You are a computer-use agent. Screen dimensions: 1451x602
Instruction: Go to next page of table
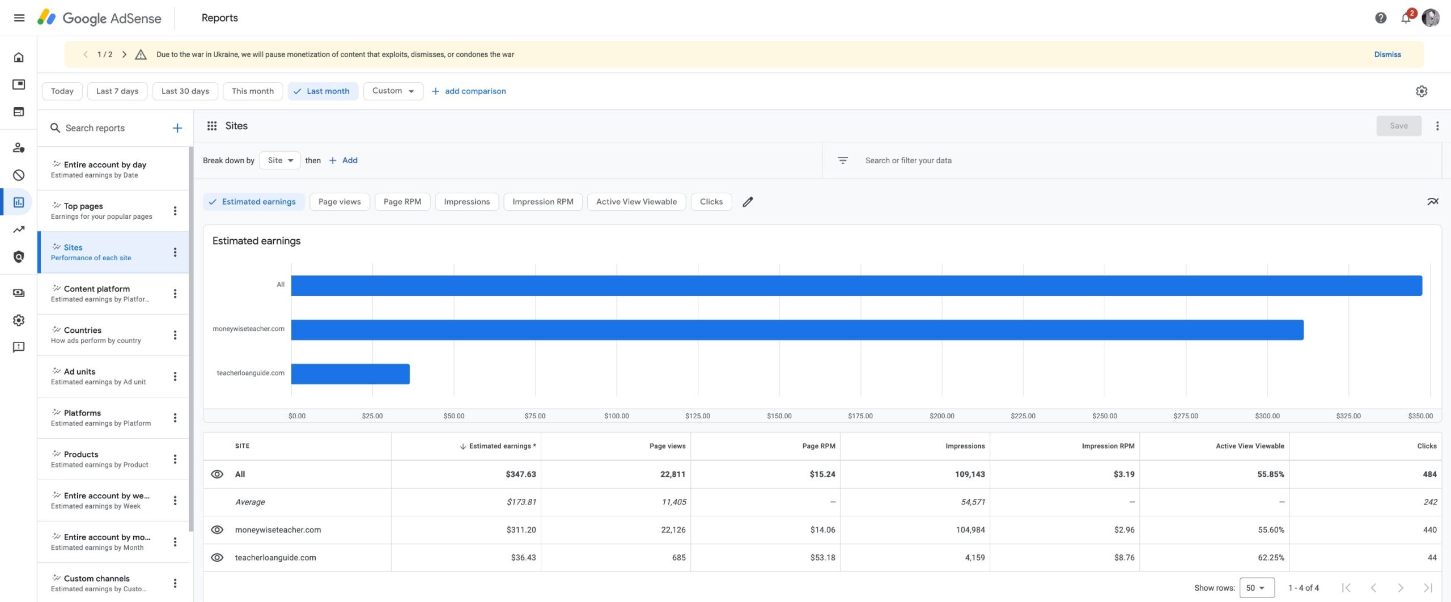(1401, 588)
